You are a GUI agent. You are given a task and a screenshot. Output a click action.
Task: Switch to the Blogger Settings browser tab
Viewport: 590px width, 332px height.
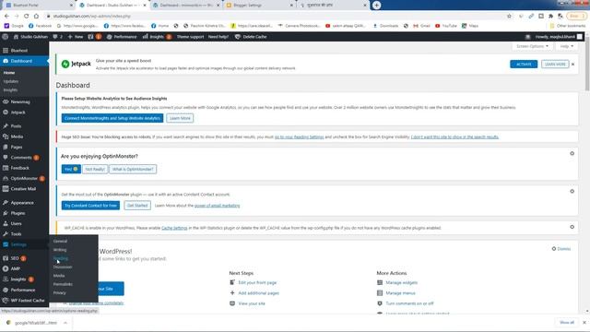259,6
